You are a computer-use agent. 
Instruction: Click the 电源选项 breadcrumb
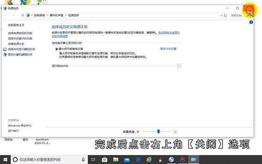pyautogui.click(x=74, y=15)
